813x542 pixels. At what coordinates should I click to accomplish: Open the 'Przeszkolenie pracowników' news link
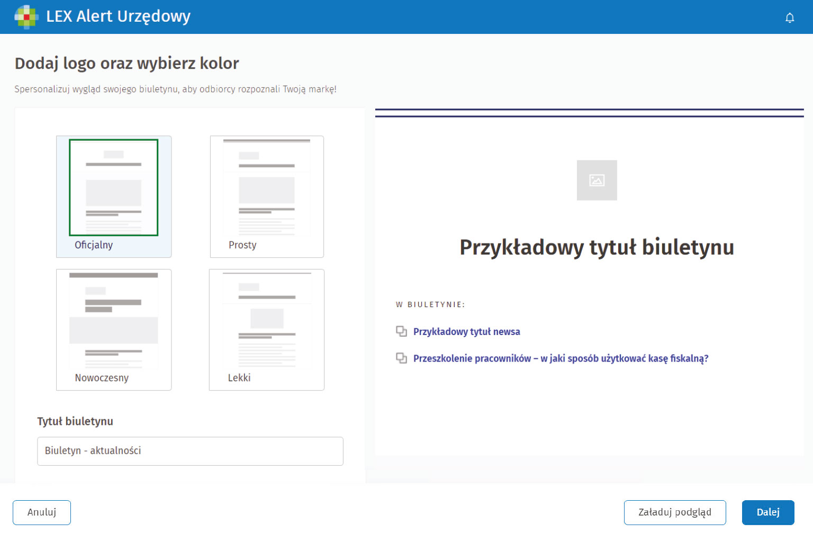coord(561,359)
